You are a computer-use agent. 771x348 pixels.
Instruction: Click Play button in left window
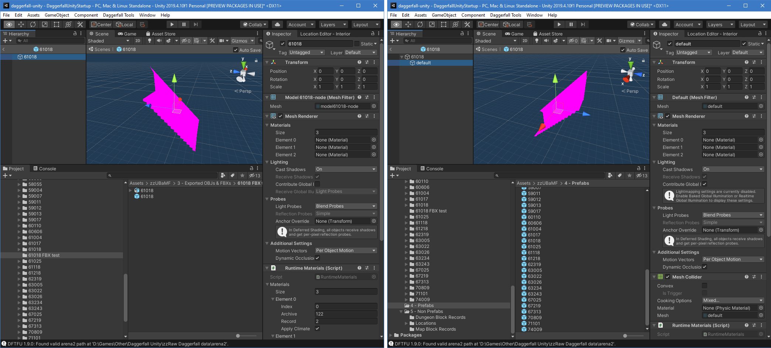172,24
